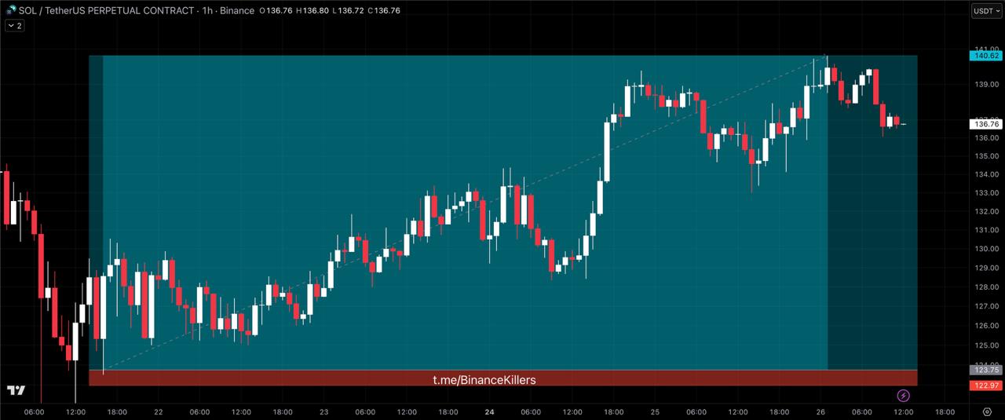1005x420 pixels.
Task: Open the USDT currency dropdown
Action: coord(986,11)
